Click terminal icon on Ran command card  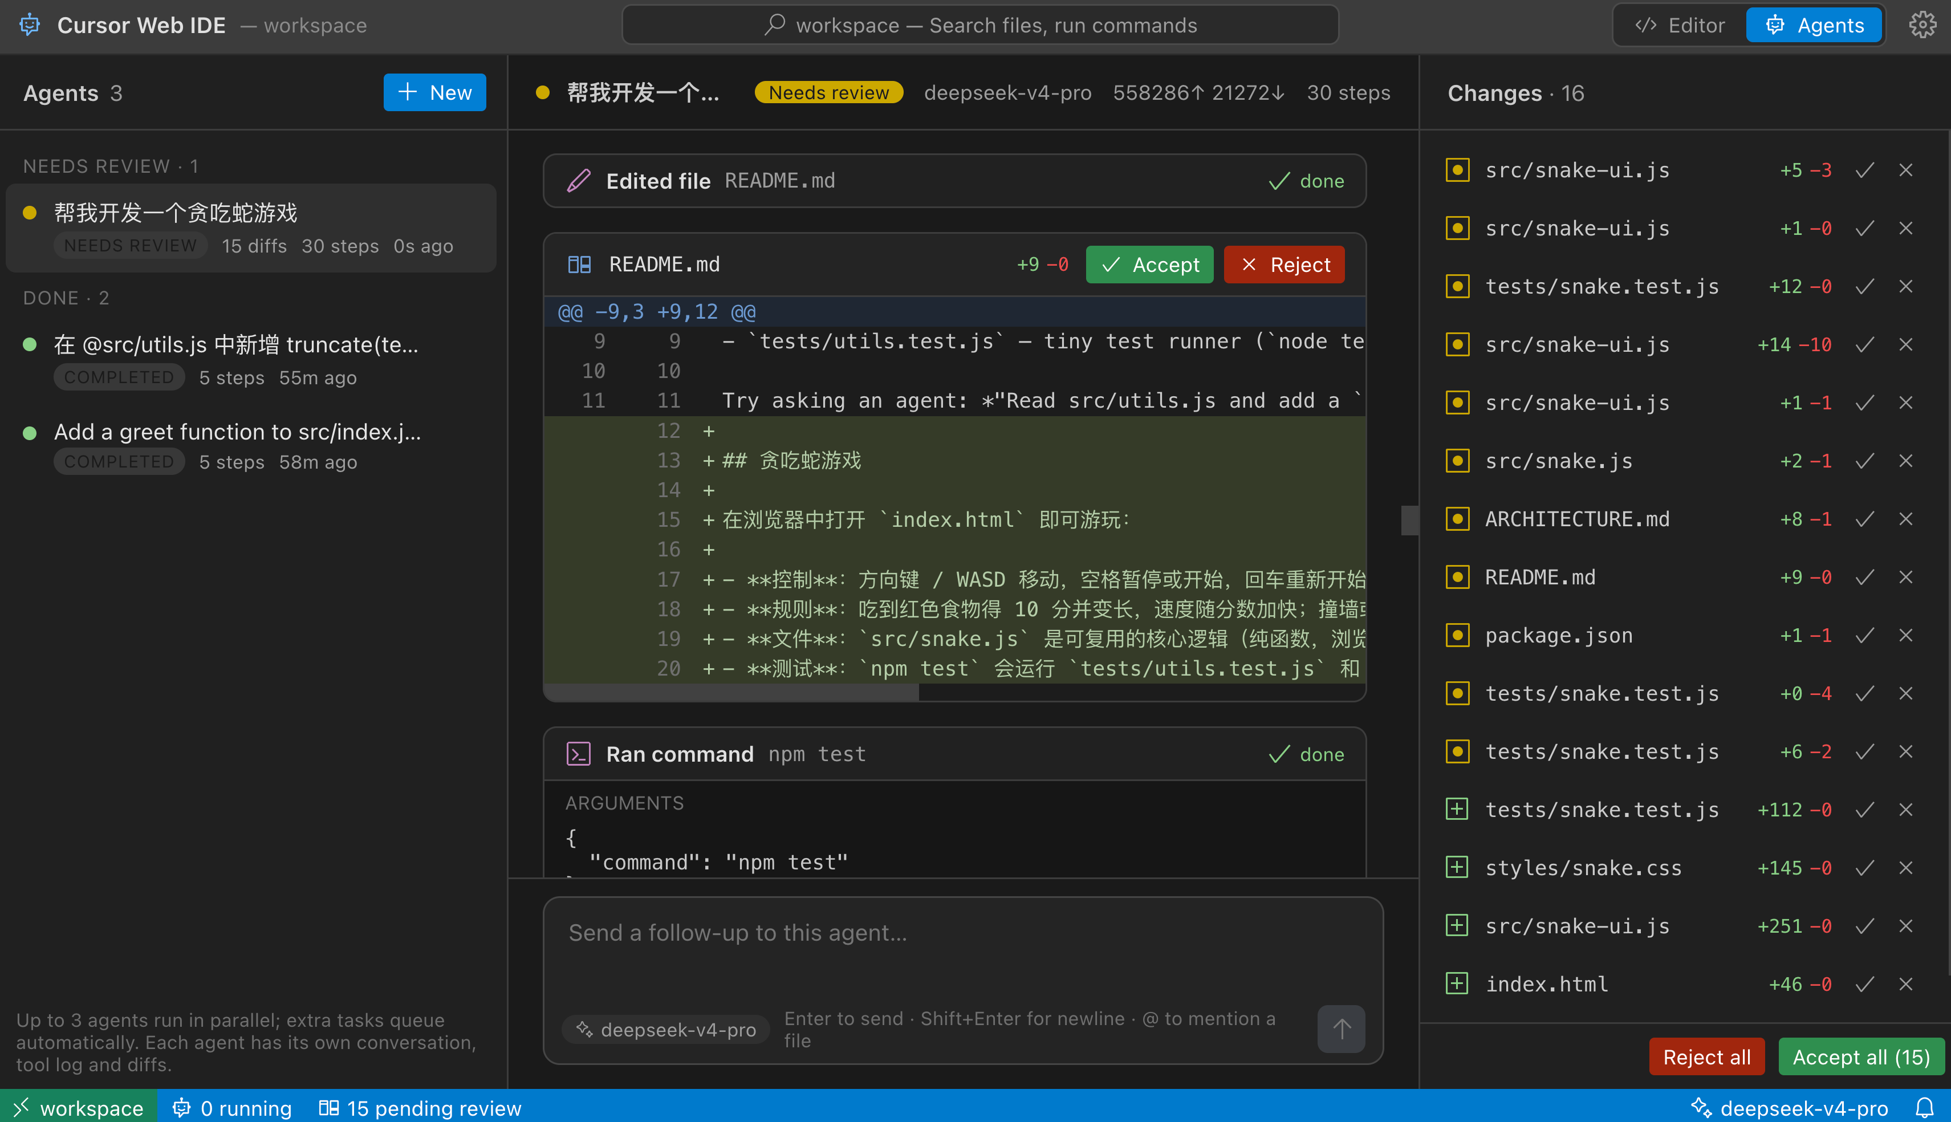[579, 754]
